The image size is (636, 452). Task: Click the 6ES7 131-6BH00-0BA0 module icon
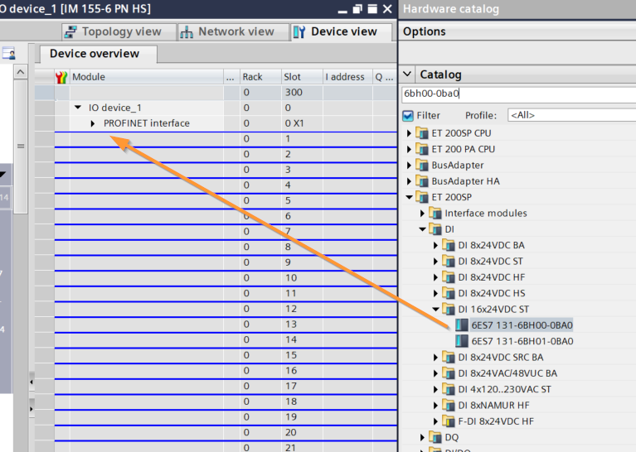click(462, 325)
